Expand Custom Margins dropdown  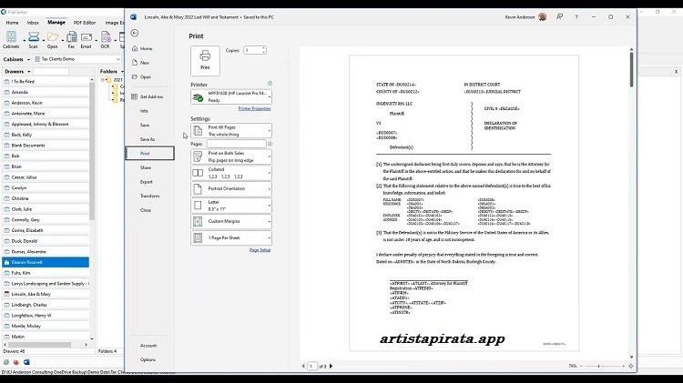[x=231, y=222]
